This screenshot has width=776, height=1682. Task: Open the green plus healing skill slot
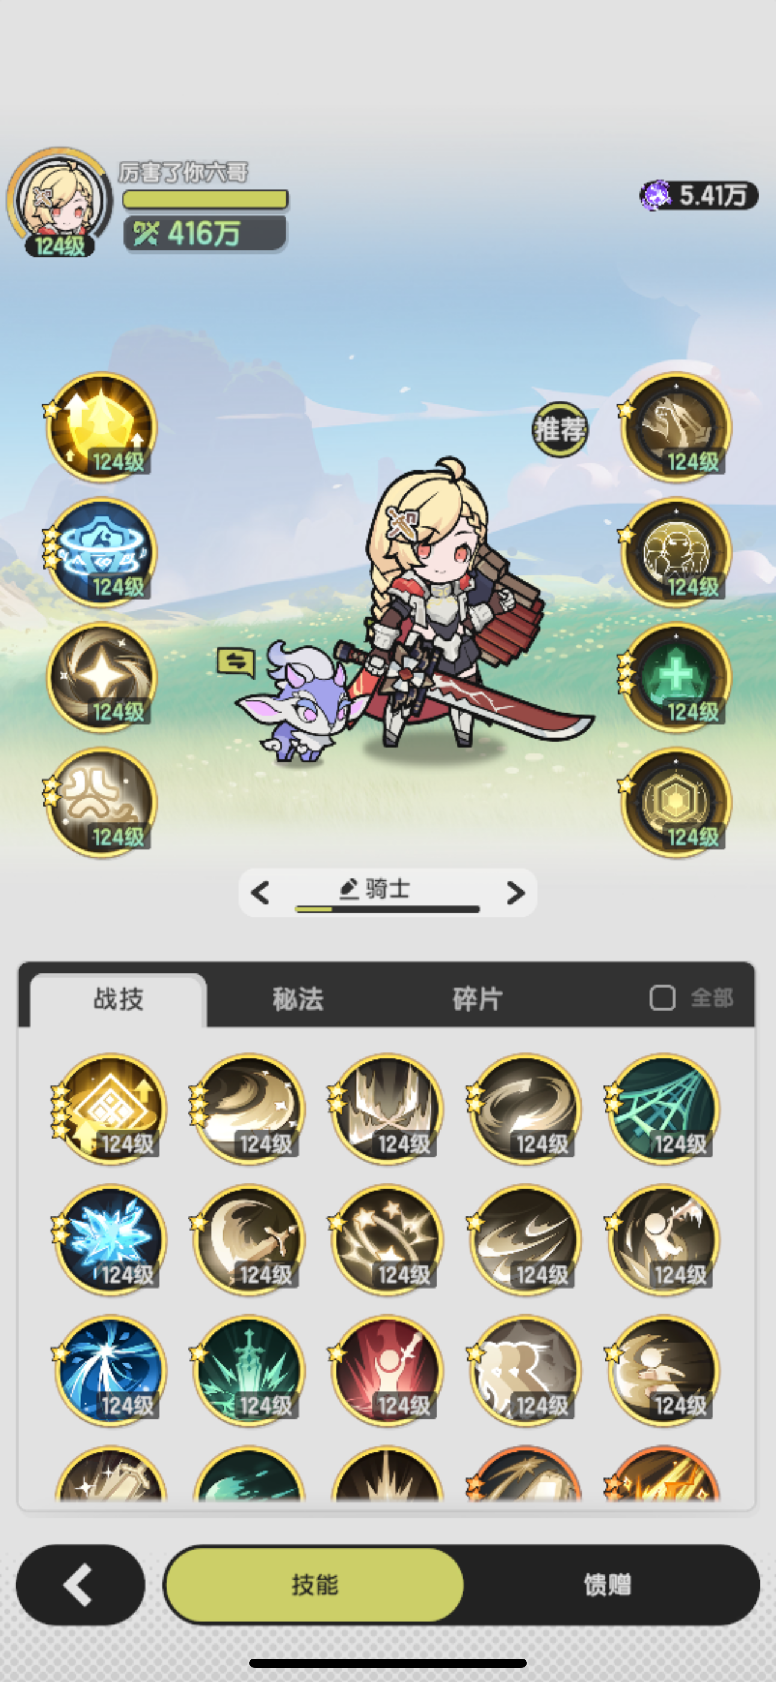676,678
